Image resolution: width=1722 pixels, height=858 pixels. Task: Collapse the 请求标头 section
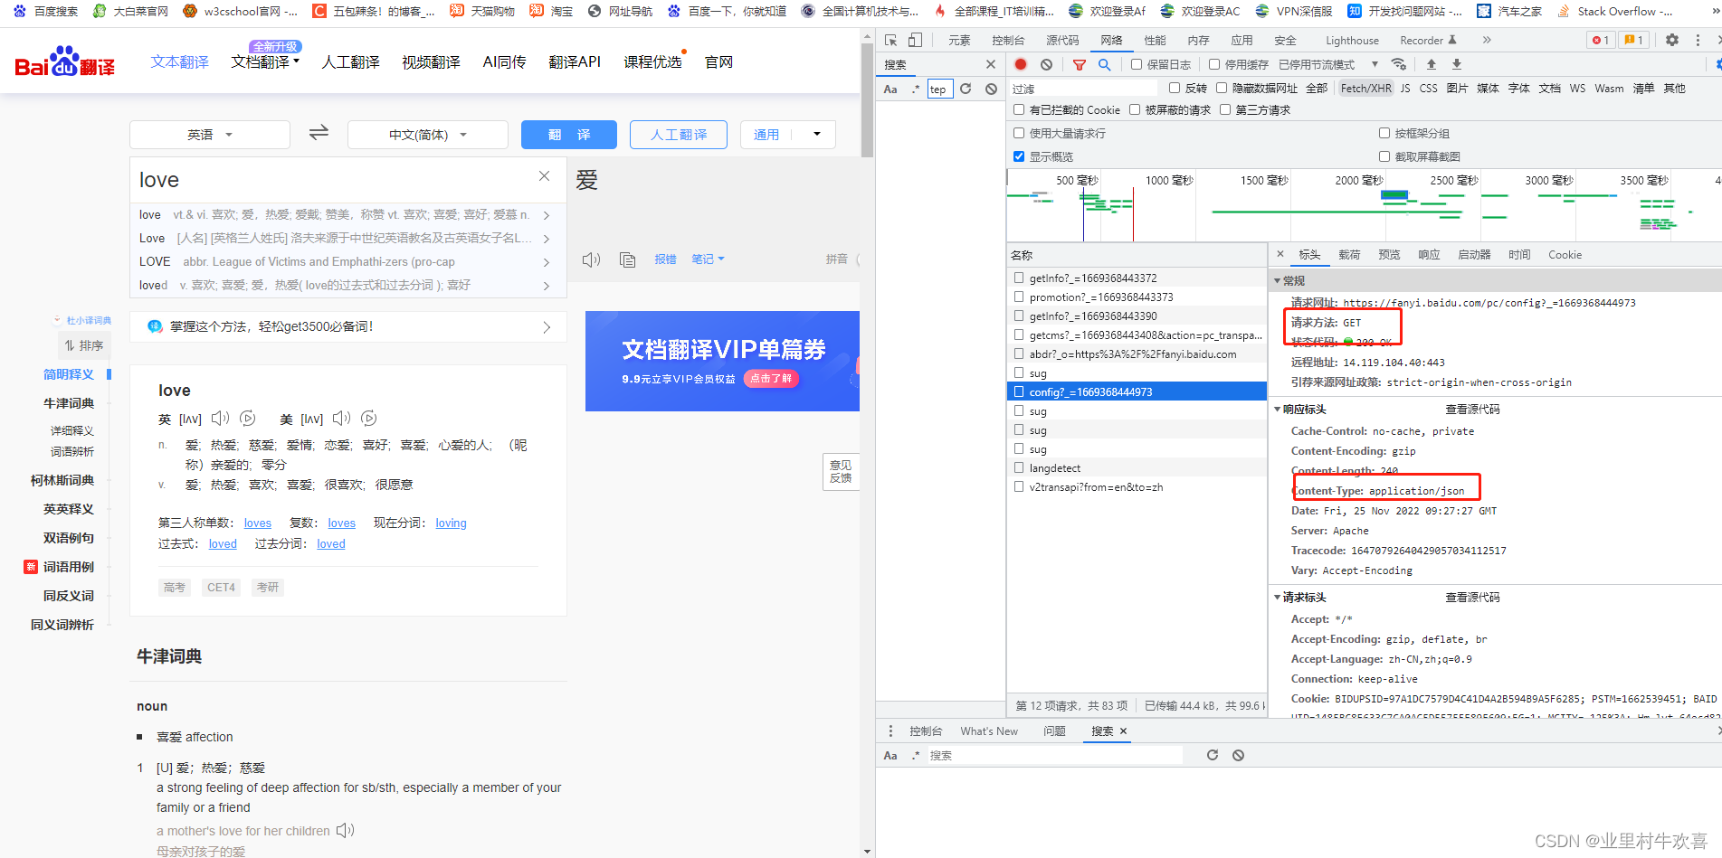[1278, 597]
